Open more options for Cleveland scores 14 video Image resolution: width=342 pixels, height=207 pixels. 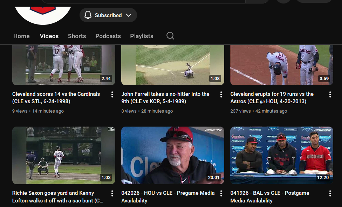point(112,94)
